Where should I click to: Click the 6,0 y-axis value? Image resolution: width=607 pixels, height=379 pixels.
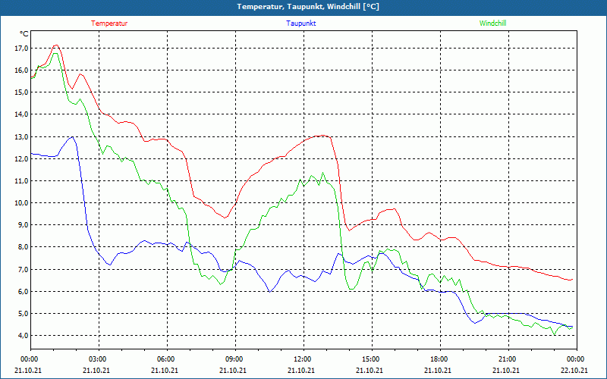(23, 292)
